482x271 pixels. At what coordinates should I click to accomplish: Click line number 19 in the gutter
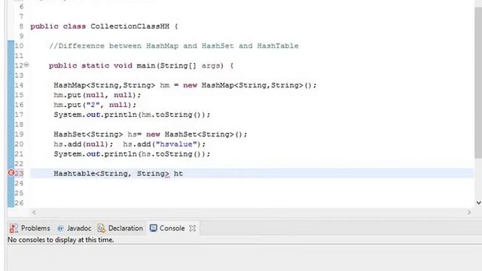tap(19, 134)
